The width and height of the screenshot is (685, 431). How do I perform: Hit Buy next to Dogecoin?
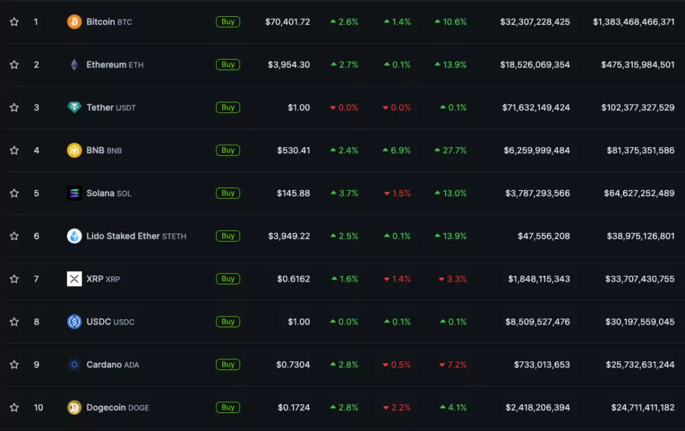(x=228, y=407)
